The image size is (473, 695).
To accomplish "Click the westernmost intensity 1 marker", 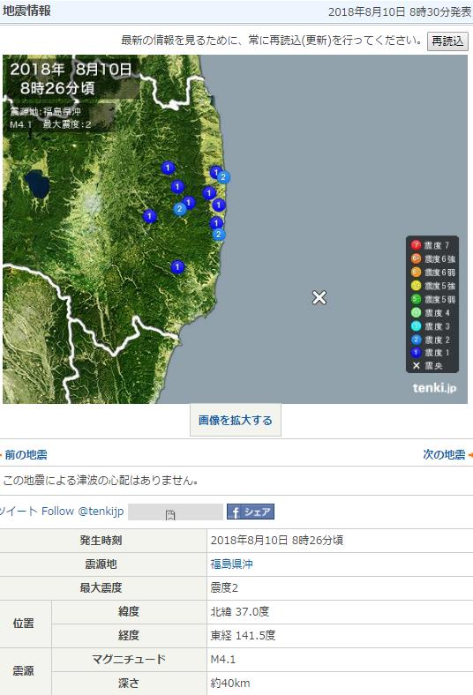I will tap(149, 216).
